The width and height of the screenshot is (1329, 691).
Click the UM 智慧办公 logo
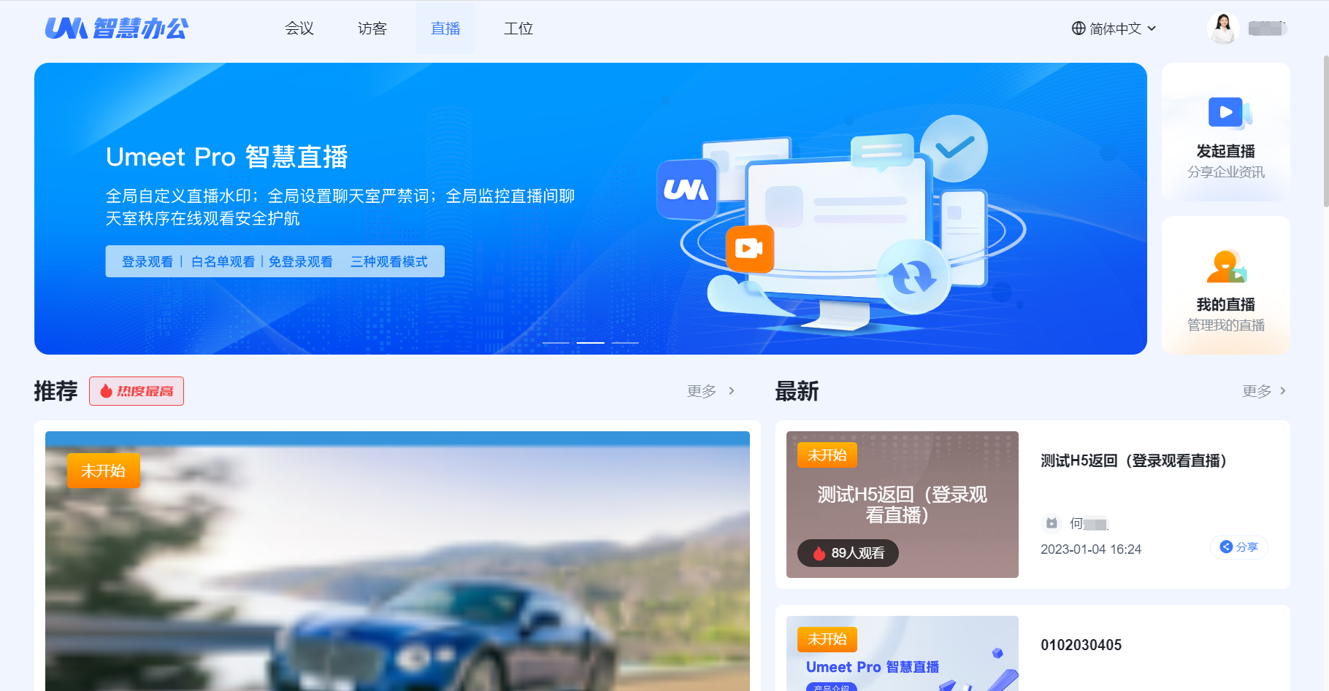(x=116, y=28)
